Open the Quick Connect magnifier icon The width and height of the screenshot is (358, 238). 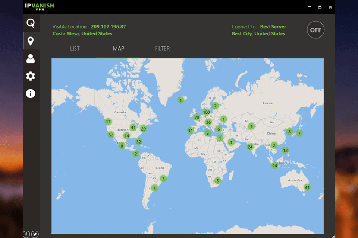[31, 23]
